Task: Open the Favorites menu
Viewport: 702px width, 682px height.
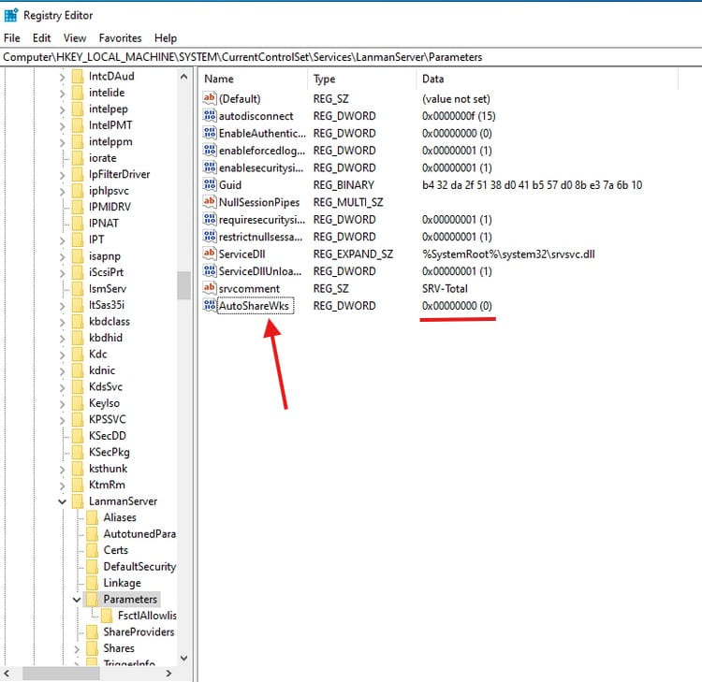Action: (120, 38)
